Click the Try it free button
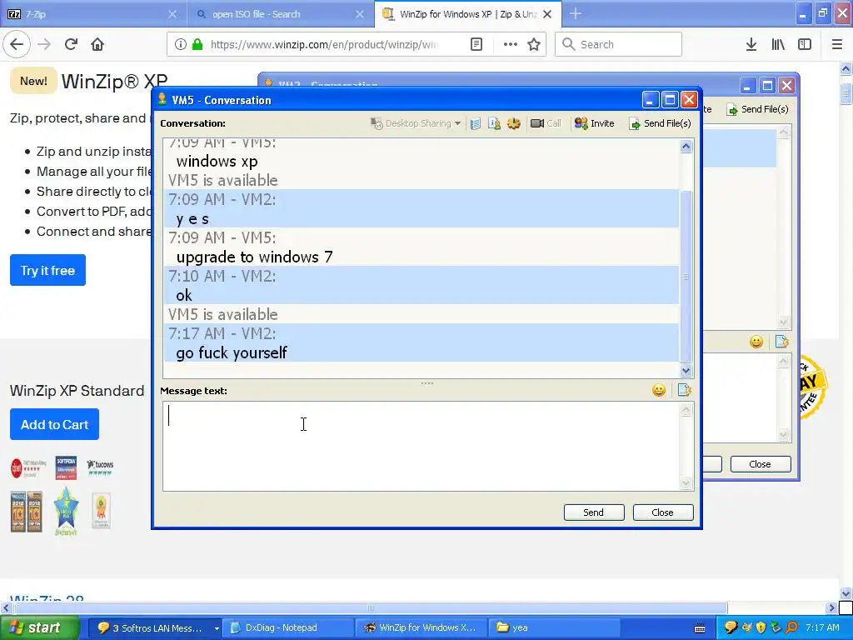853x640 pixels. [x=47, y=270]
